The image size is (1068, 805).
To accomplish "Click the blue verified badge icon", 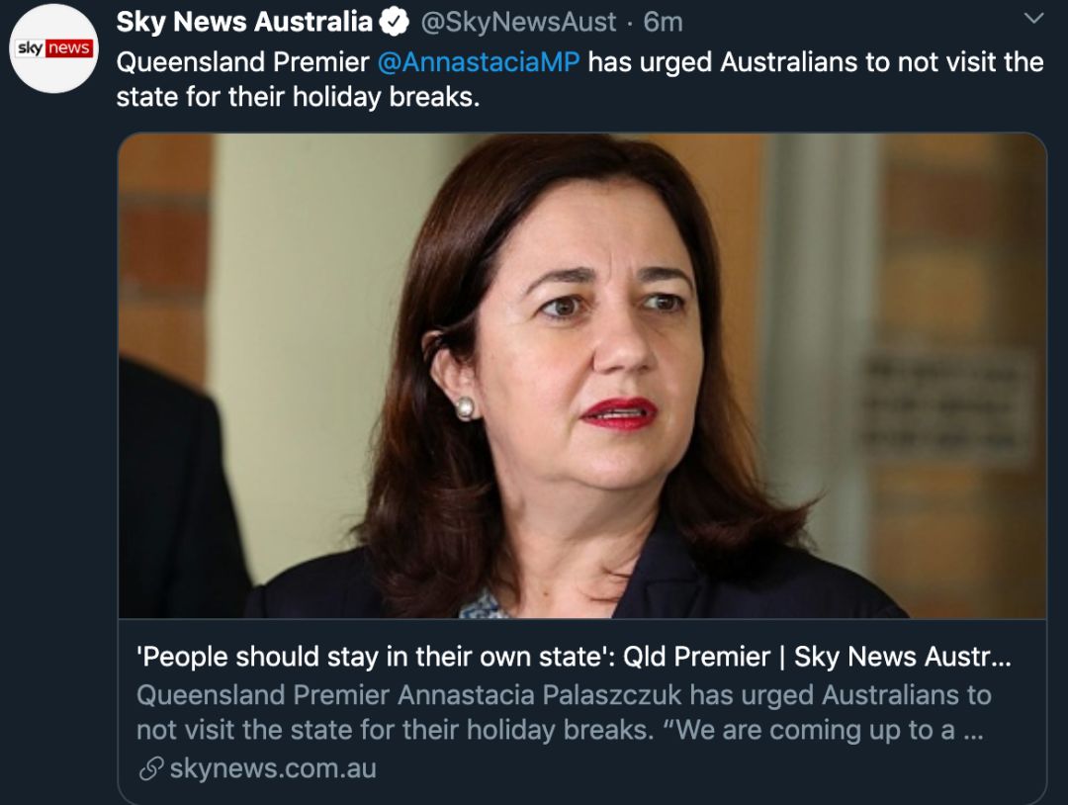I will 394,23.
